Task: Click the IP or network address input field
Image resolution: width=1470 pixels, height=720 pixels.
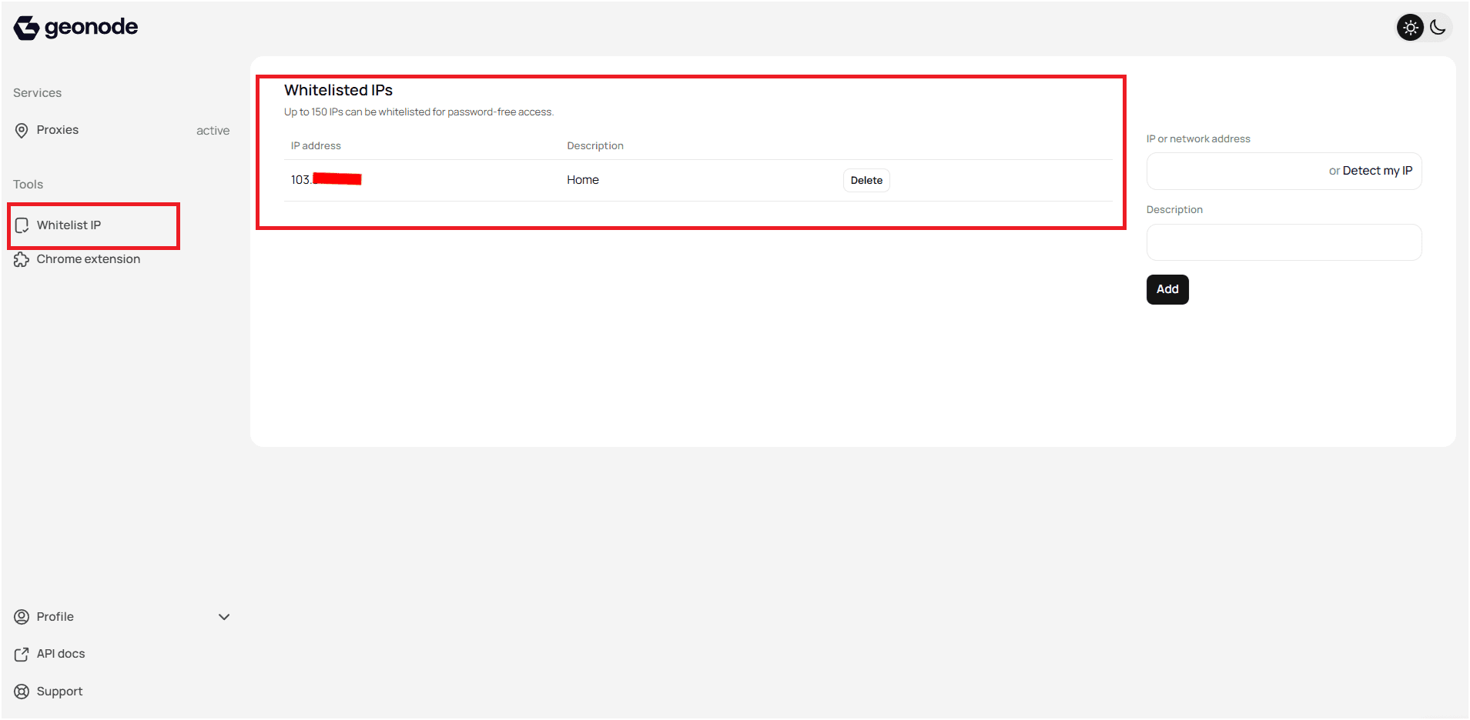Action: [x=1247, y=171]
